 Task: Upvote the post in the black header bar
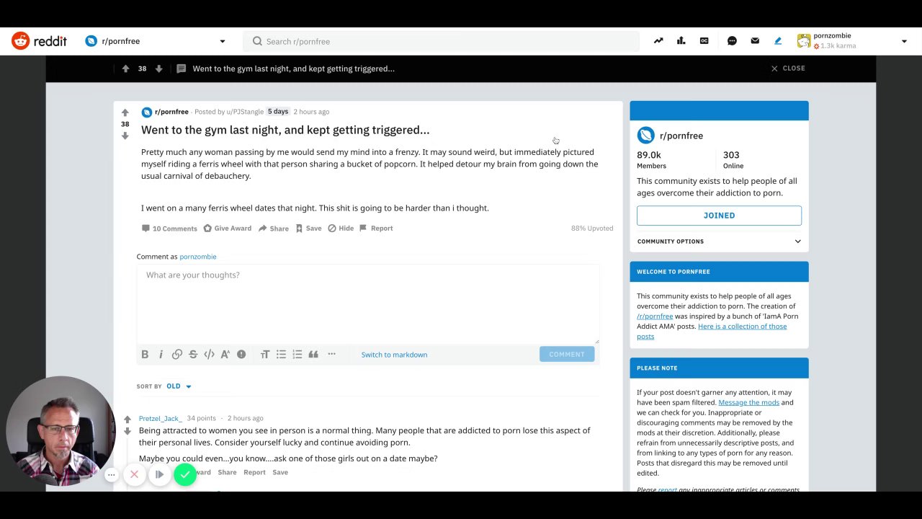(x=125, y=68)
